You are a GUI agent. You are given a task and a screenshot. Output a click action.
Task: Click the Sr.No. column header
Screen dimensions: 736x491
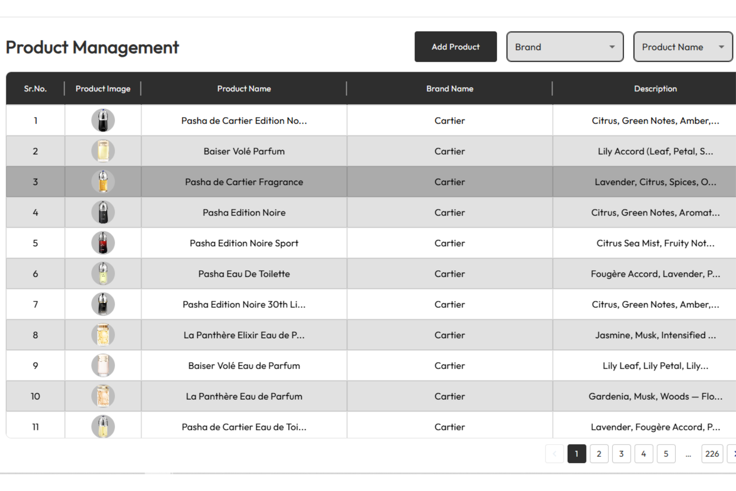tap(35, 89)
